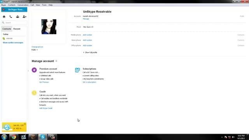Add an Office phone number
The width and height of the screenshot is (249, 140).
(87, 45)
